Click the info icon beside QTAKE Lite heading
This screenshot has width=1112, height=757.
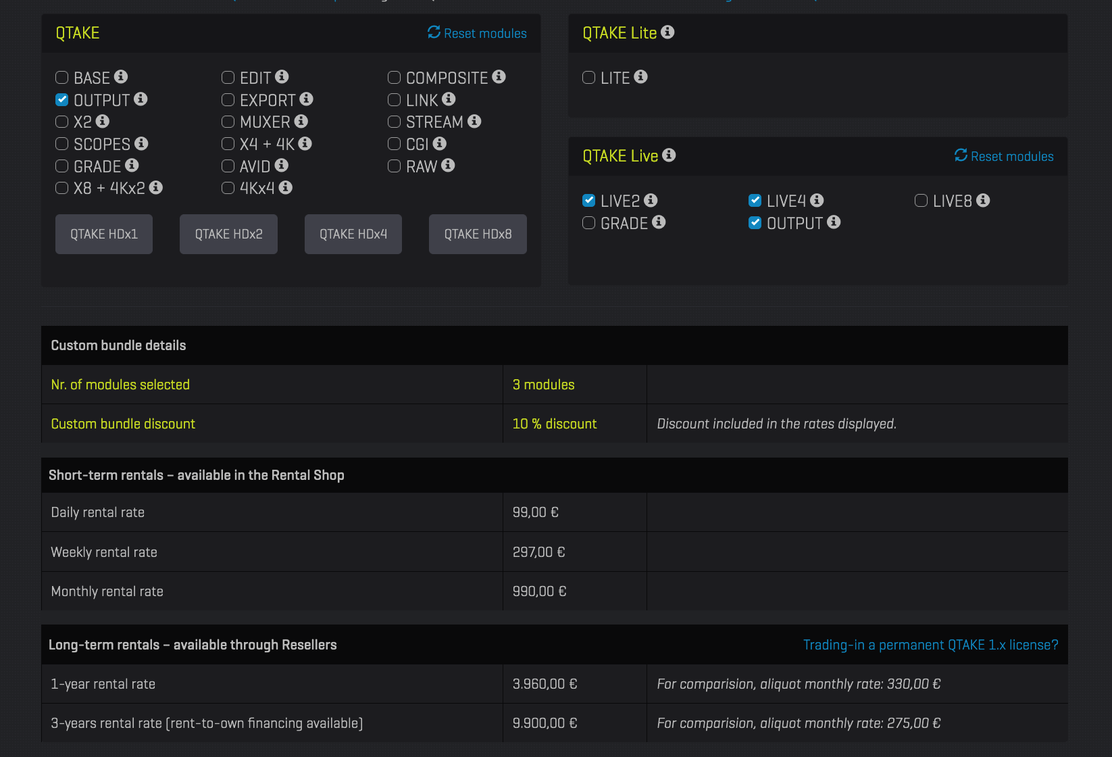coord(667,32)
